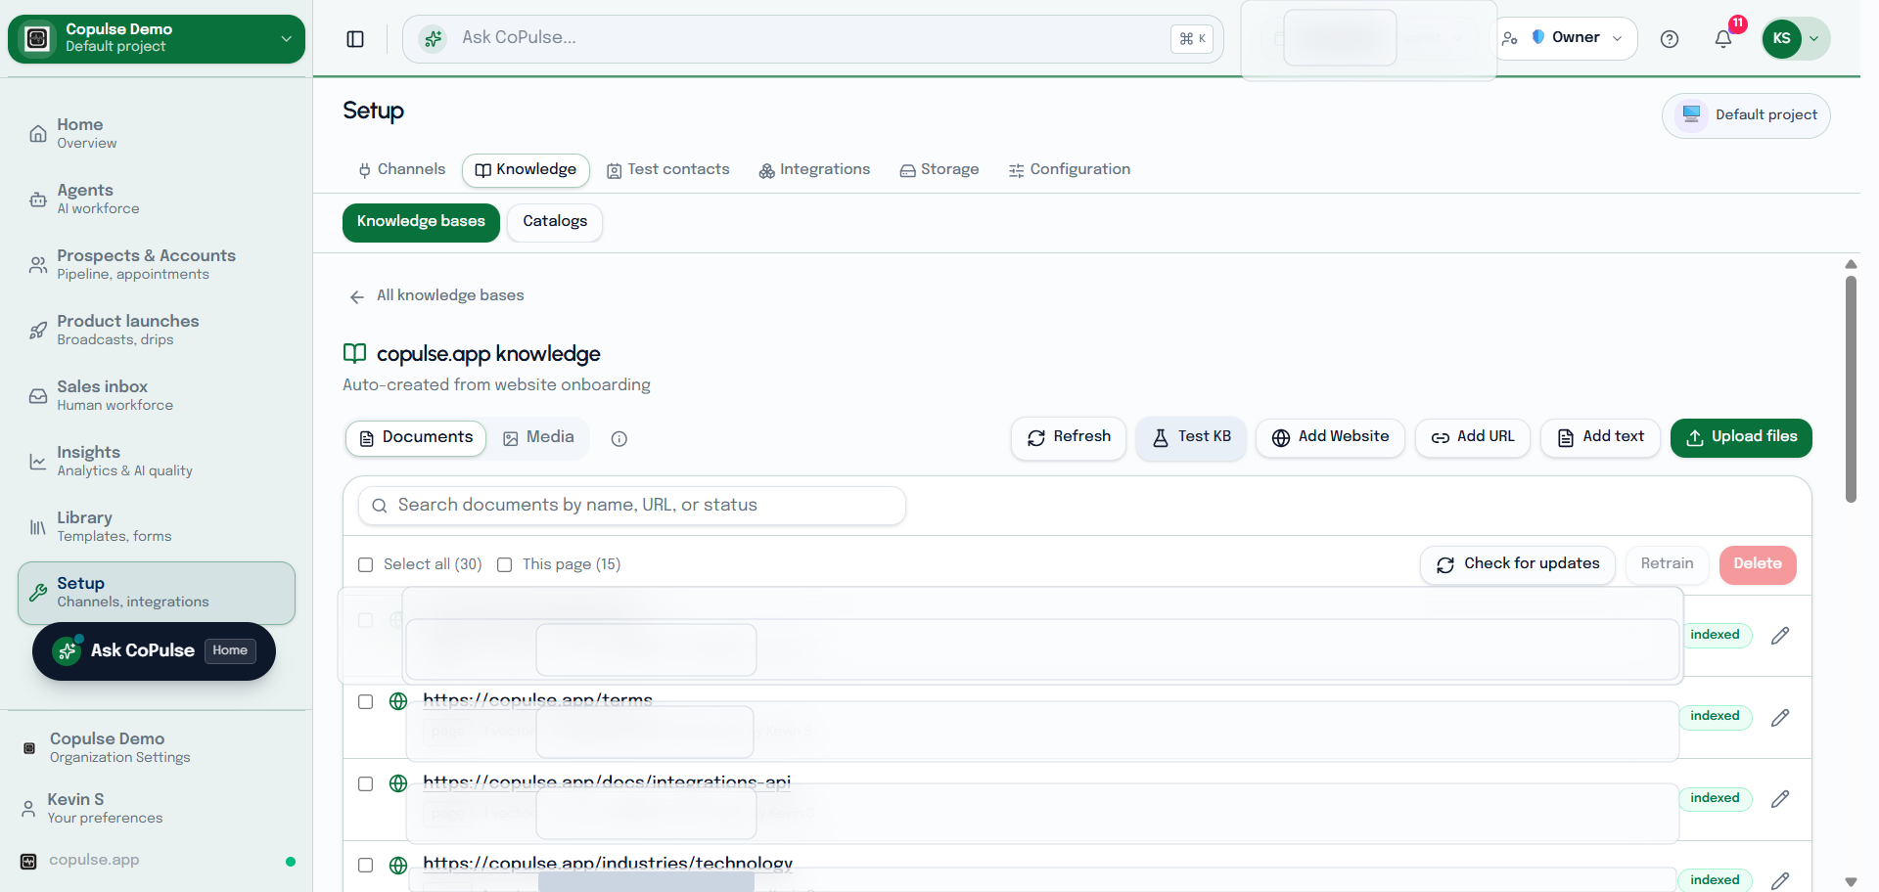1879x892 pixels.
Task: Focus the Ask CoPulse search field
Action: click(x=812, y=39)
